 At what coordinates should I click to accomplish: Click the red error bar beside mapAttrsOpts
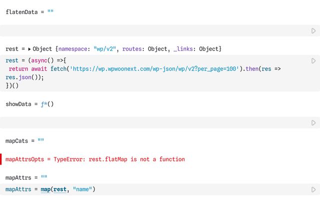1,159
